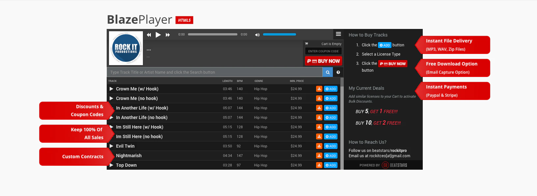Select the Im Still Here (w/ Hook) title
Viewport: 537px width, 196px height.
[140, 127]
